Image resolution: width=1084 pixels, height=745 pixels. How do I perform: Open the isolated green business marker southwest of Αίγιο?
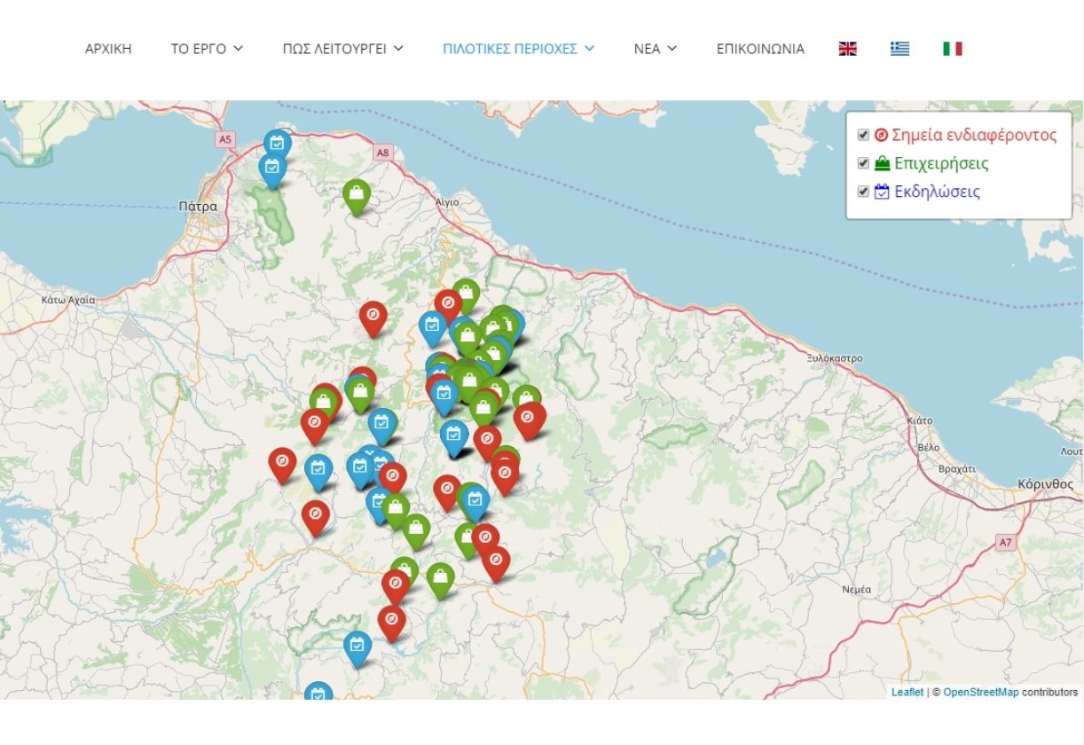tap(357, 195)
